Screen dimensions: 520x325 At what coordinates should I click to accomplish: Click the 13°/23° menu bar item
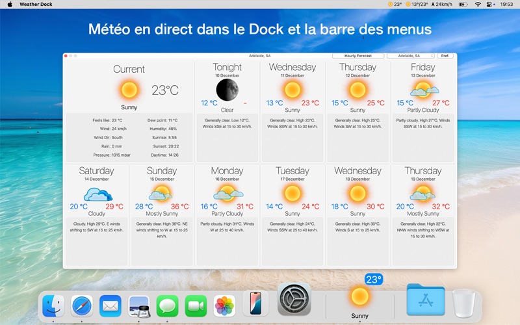(x=417, y=5)
